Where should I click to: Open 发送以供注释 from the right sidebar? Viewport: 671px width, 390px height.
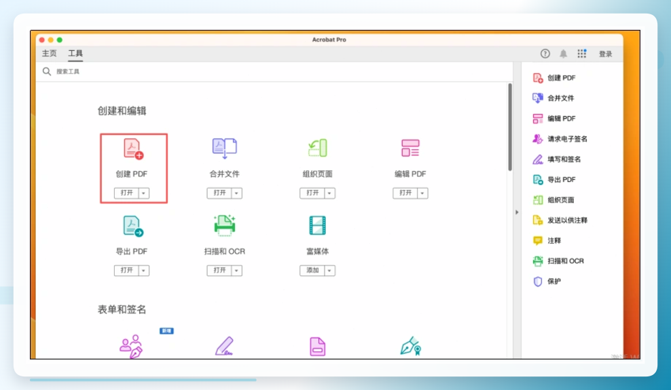pos(560,220)
